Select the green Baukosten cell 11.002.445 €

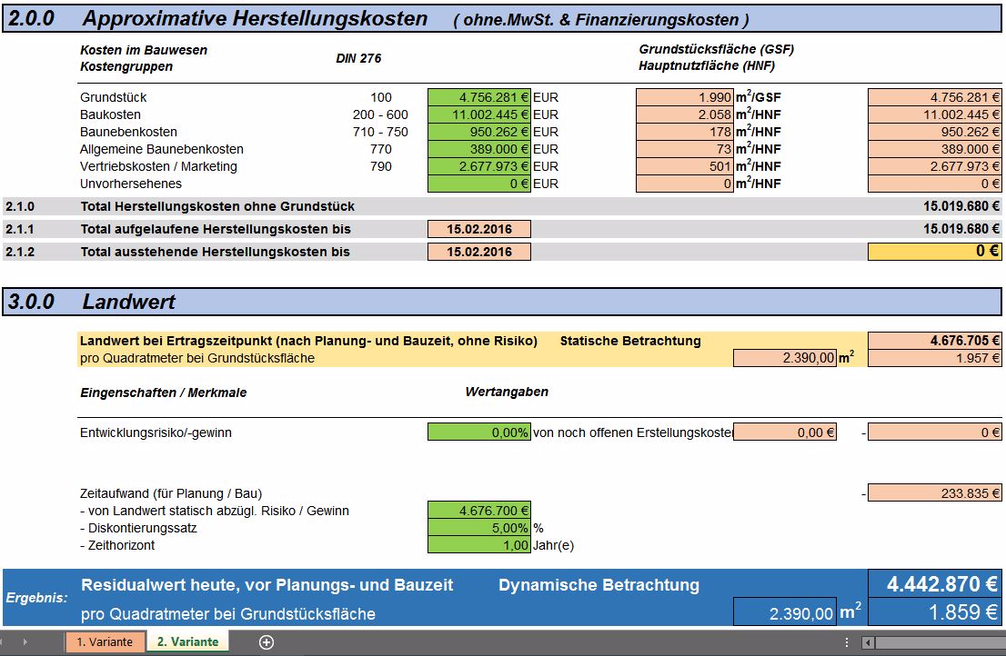coord(479,114)
